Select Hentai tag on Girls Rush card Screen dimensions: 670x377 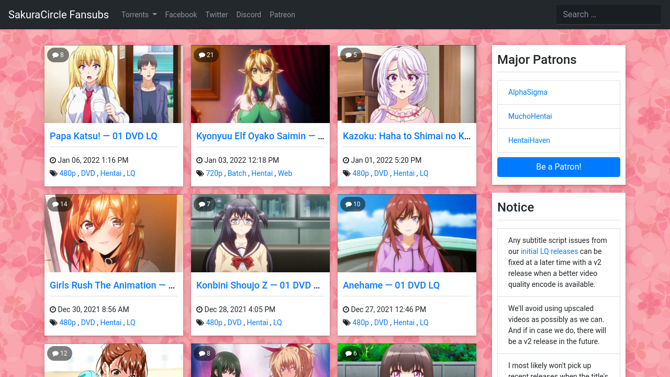(x=111, y=323)
